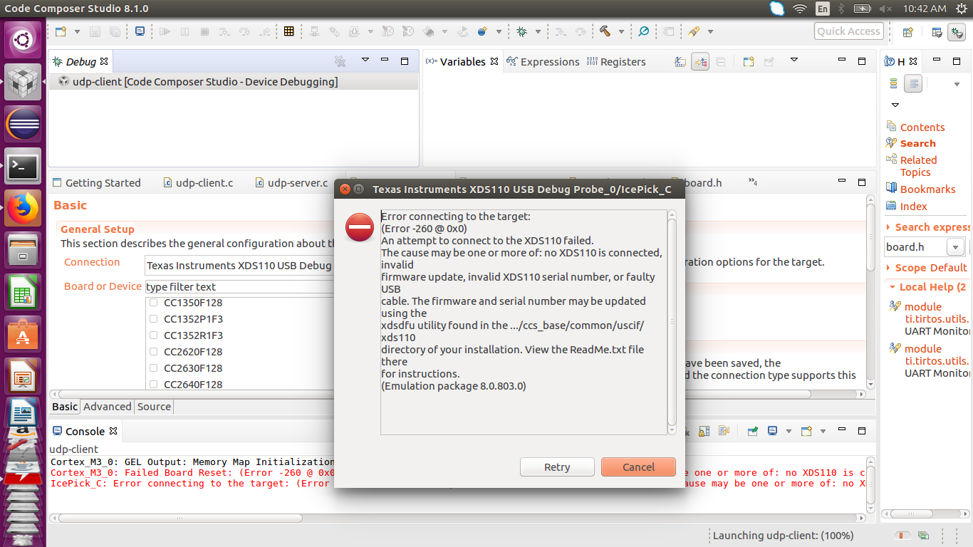Click the hammer Build toolbar icon
This screenshot has width=973, height=547.
(605, 31)
